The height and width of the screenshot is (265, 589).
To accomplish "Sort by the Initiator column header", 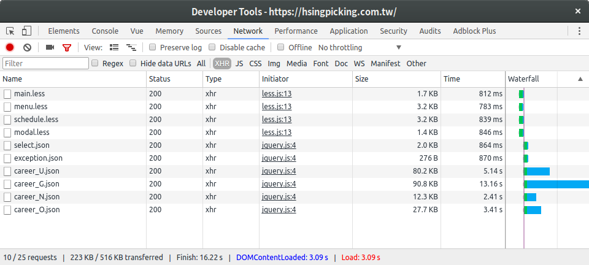I will (306, 79).
